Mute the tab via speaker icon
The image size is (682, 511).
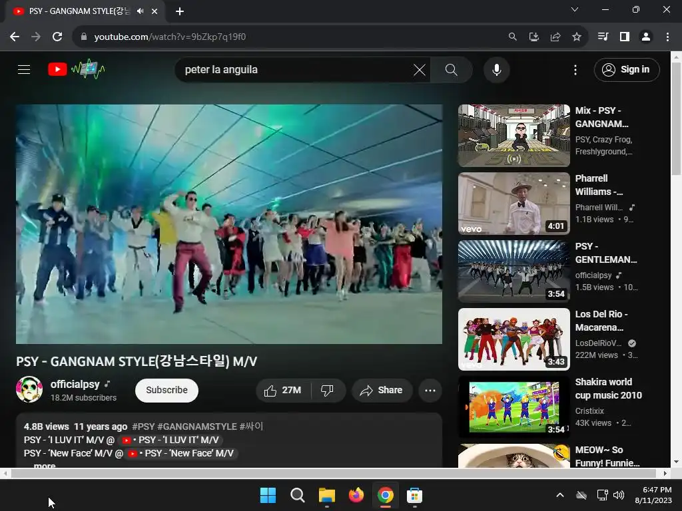pyautogui.click(x=140, y=11)
